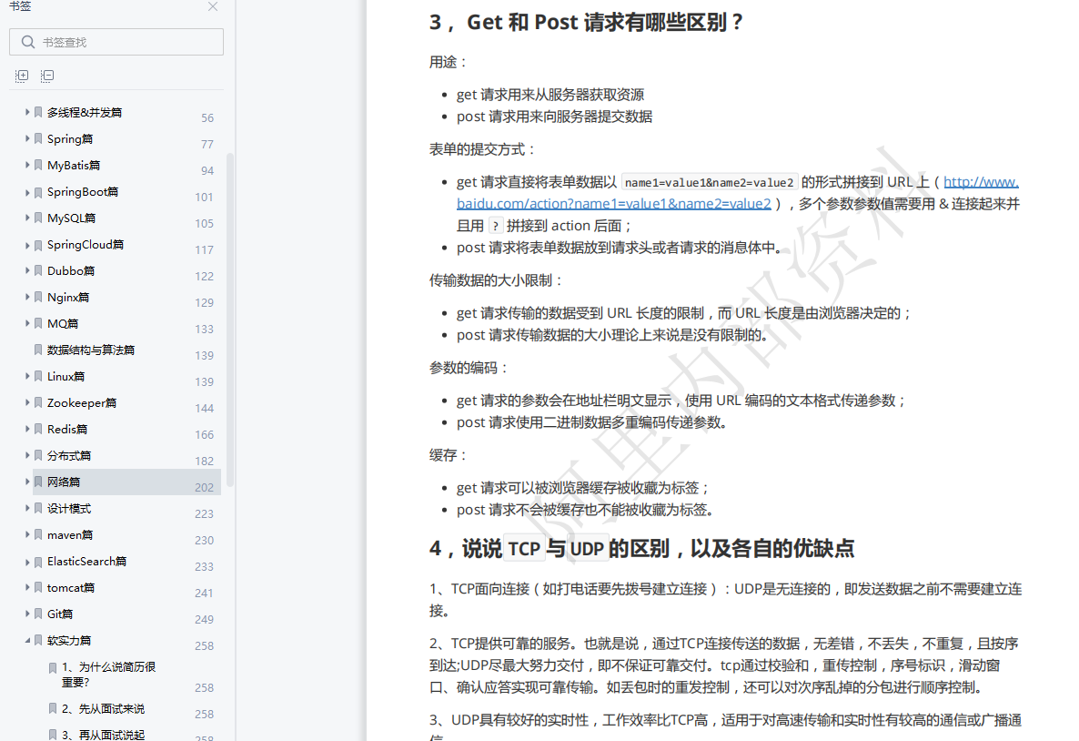Image resolution: width=1079 pixels, height=741 pixels.
Task: Click inside the 书签查找 search field
Action: (x=109, y=42)
